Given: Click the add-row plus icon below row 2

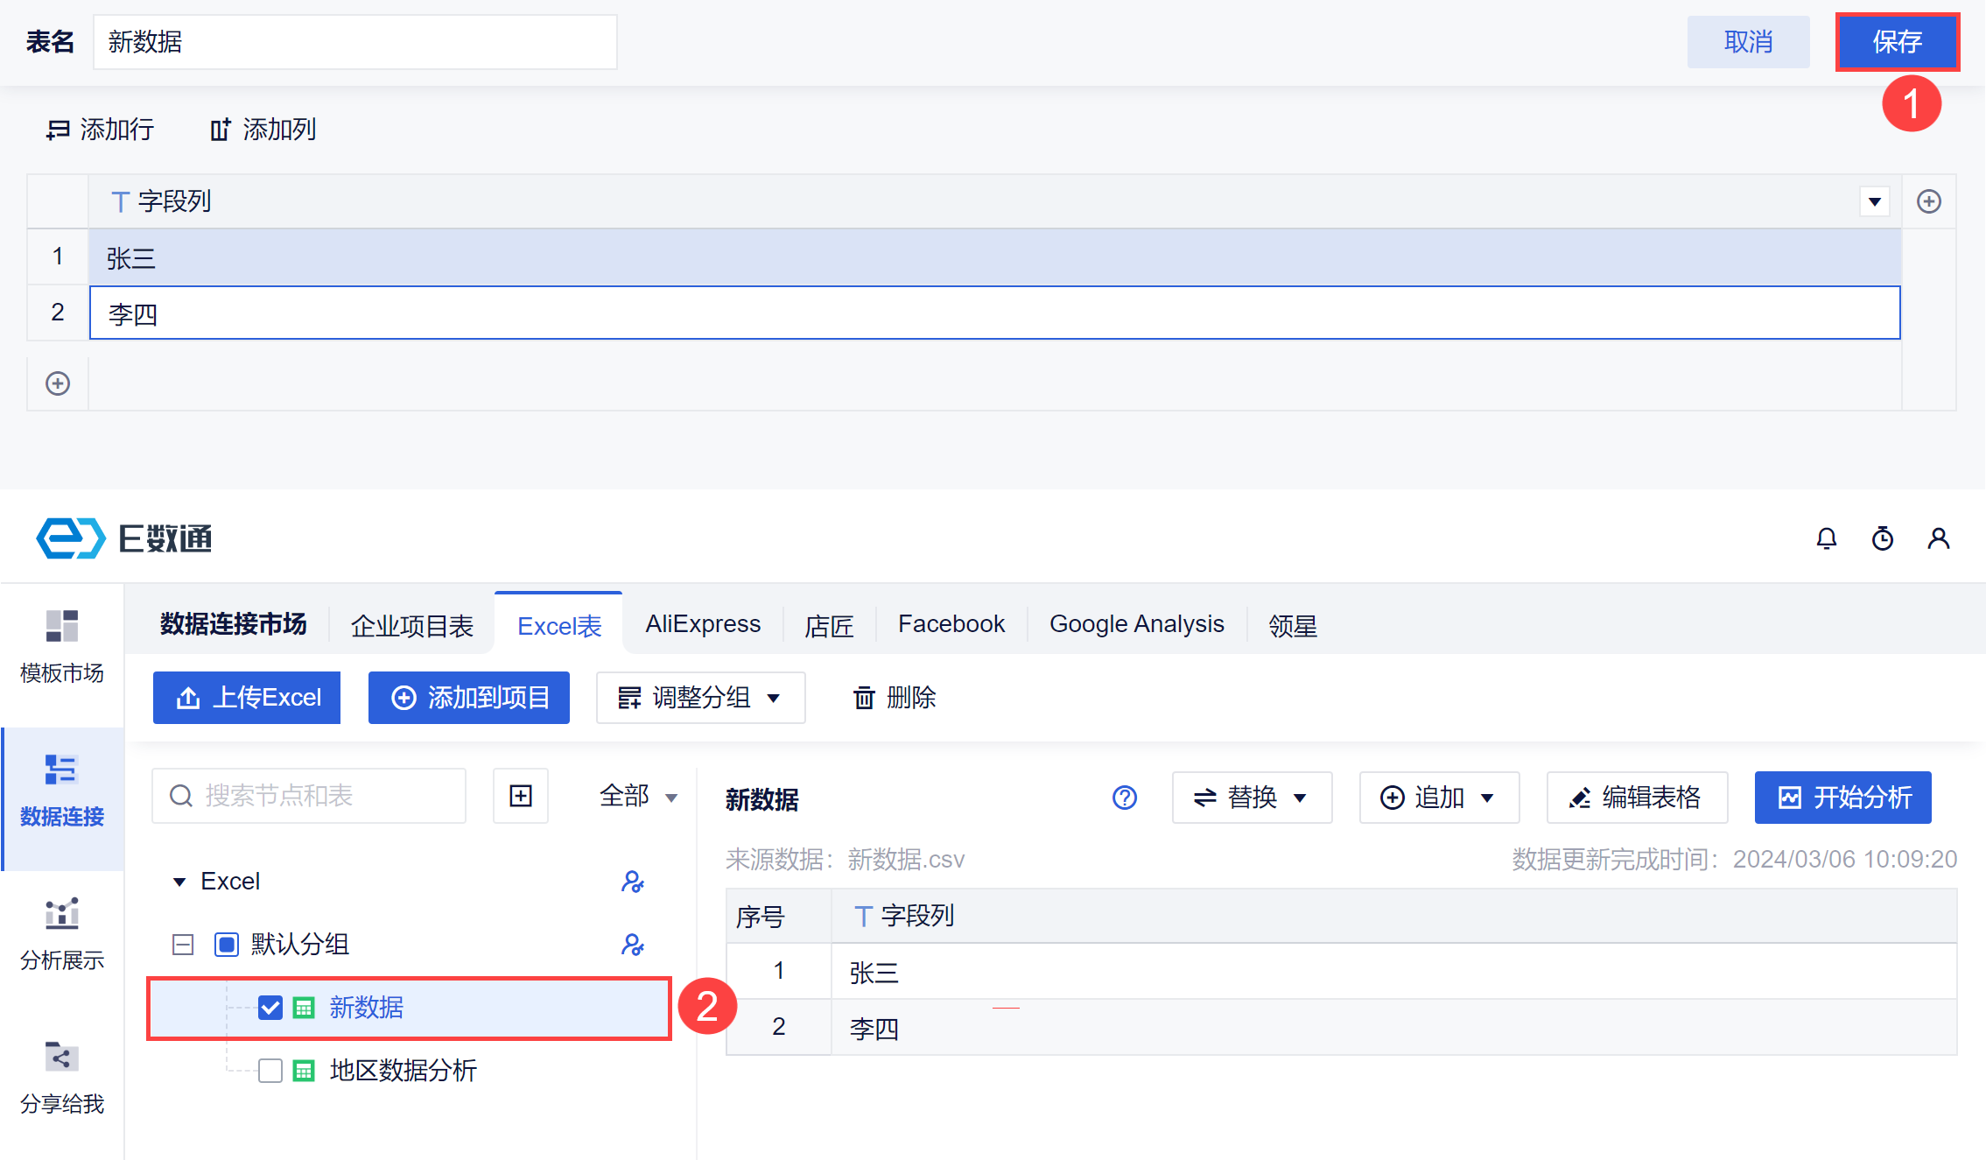Looking at the screenshot, I should tap(58, 383).
